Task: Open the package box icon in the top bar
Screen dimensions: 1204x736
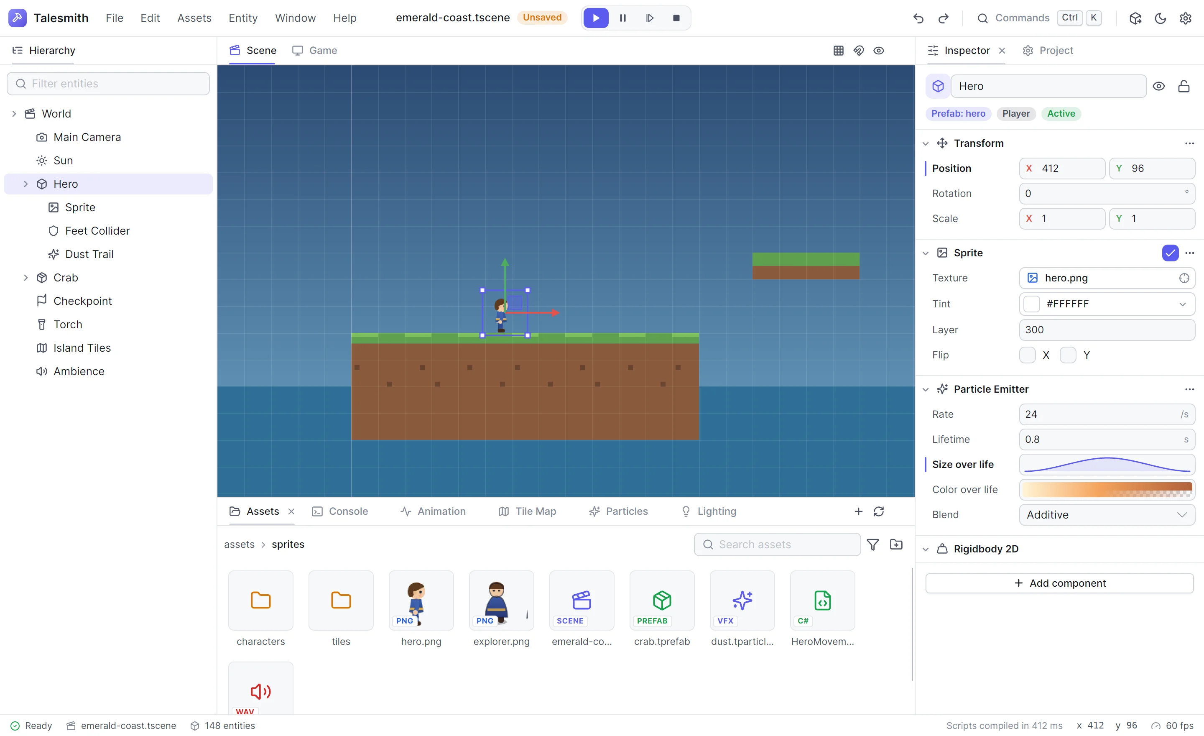Action: [1135, 18]
